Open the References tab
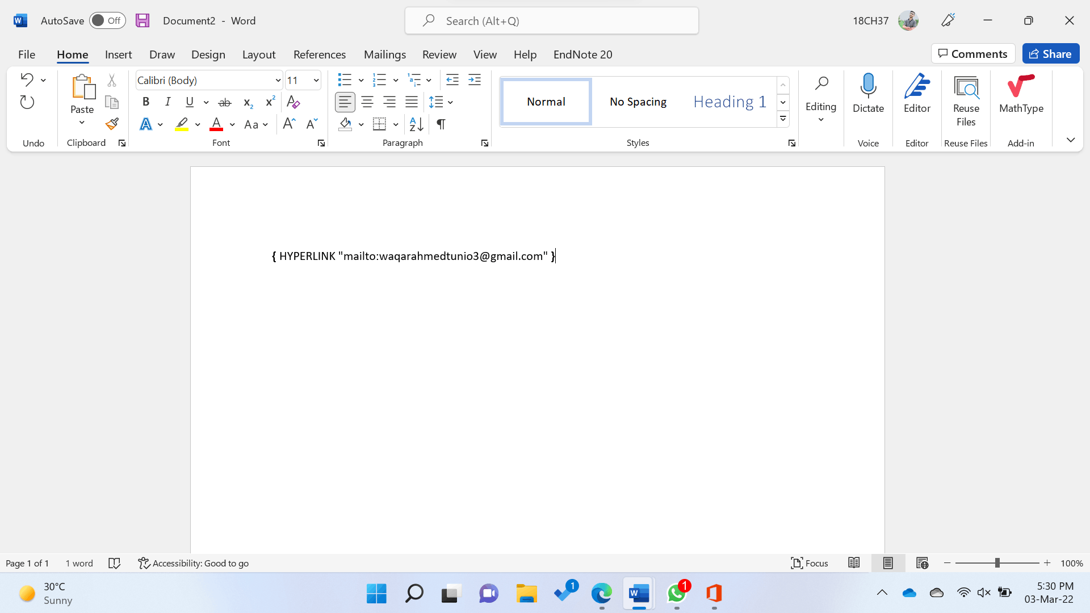Image resolution: width=1090 pixels, height=613 pixels. point(319,54)
